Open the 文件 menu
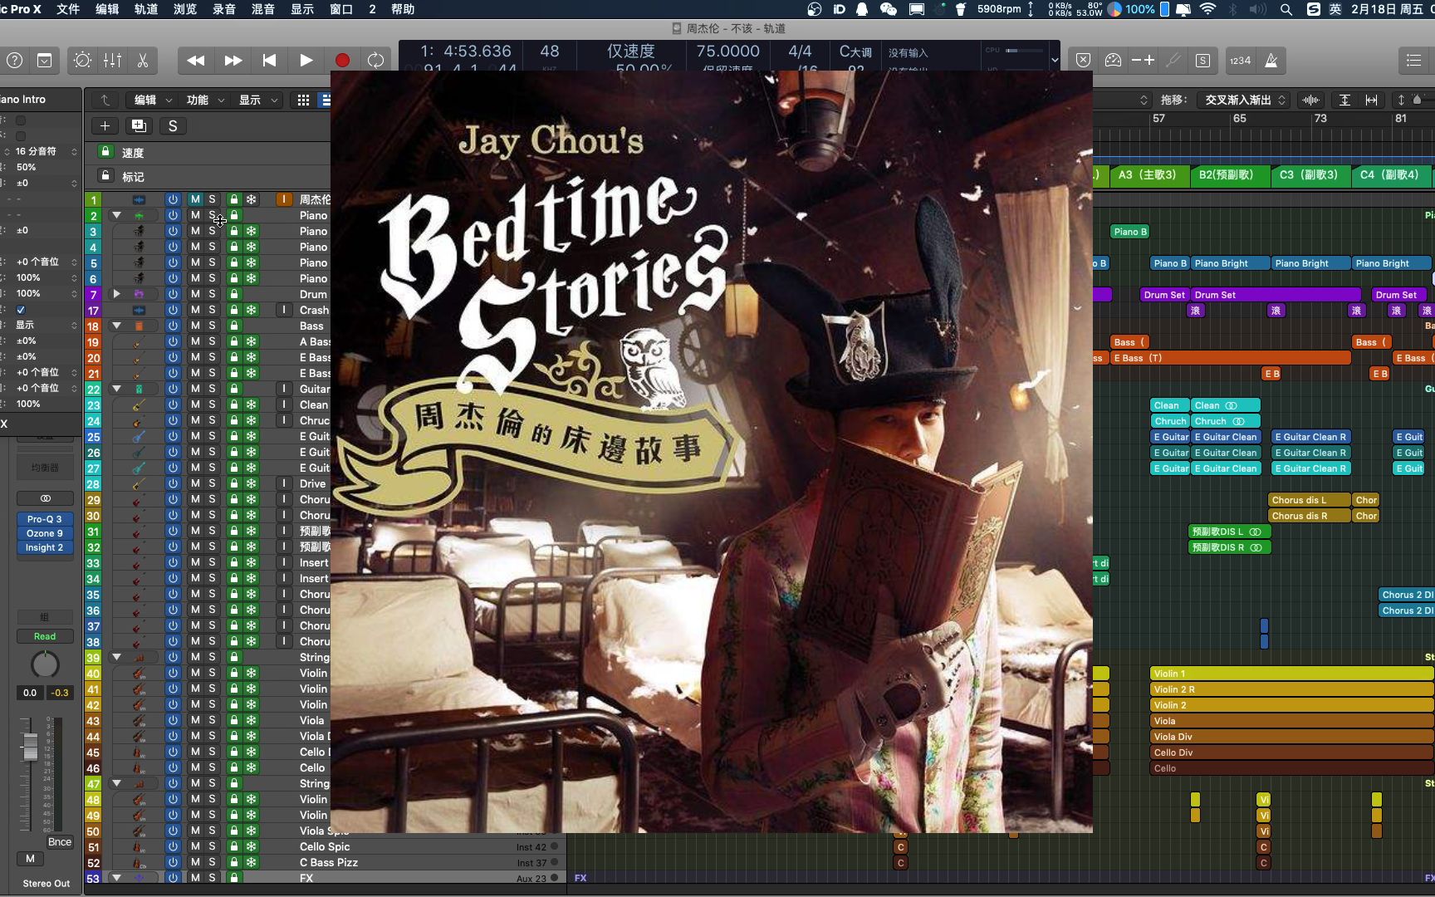 point(68,9)
